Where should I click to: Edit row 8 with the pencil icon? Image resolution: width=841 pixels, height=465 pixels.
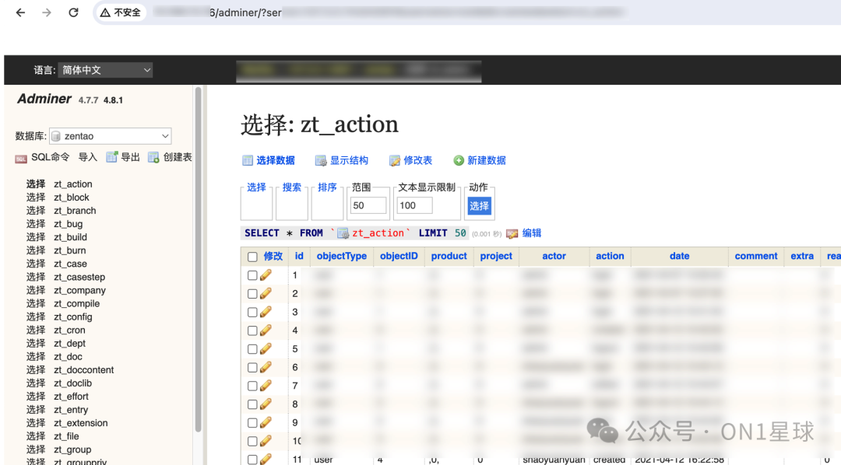coord(266,404)
